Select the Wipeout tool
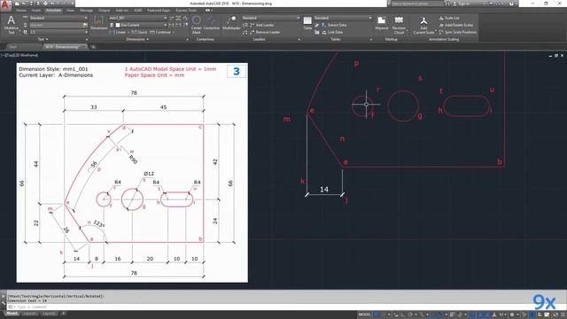This screenshot has width=567, height=319. click(x=381, y=23)
